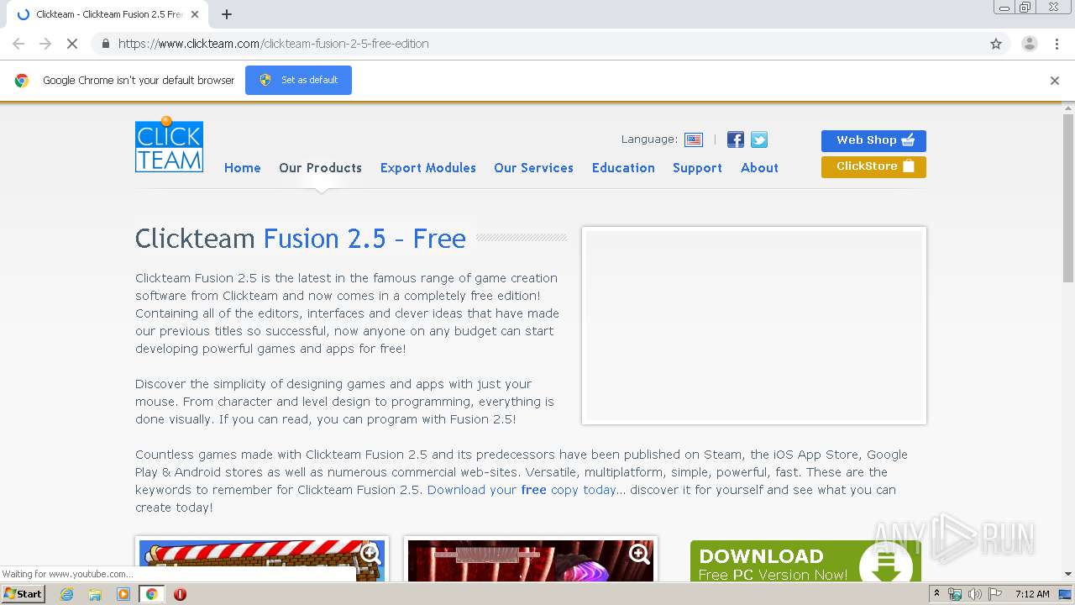Viewport: 1075px width, 605px height.
Task: Open the Facebook page icon
Action: (736, 139)
